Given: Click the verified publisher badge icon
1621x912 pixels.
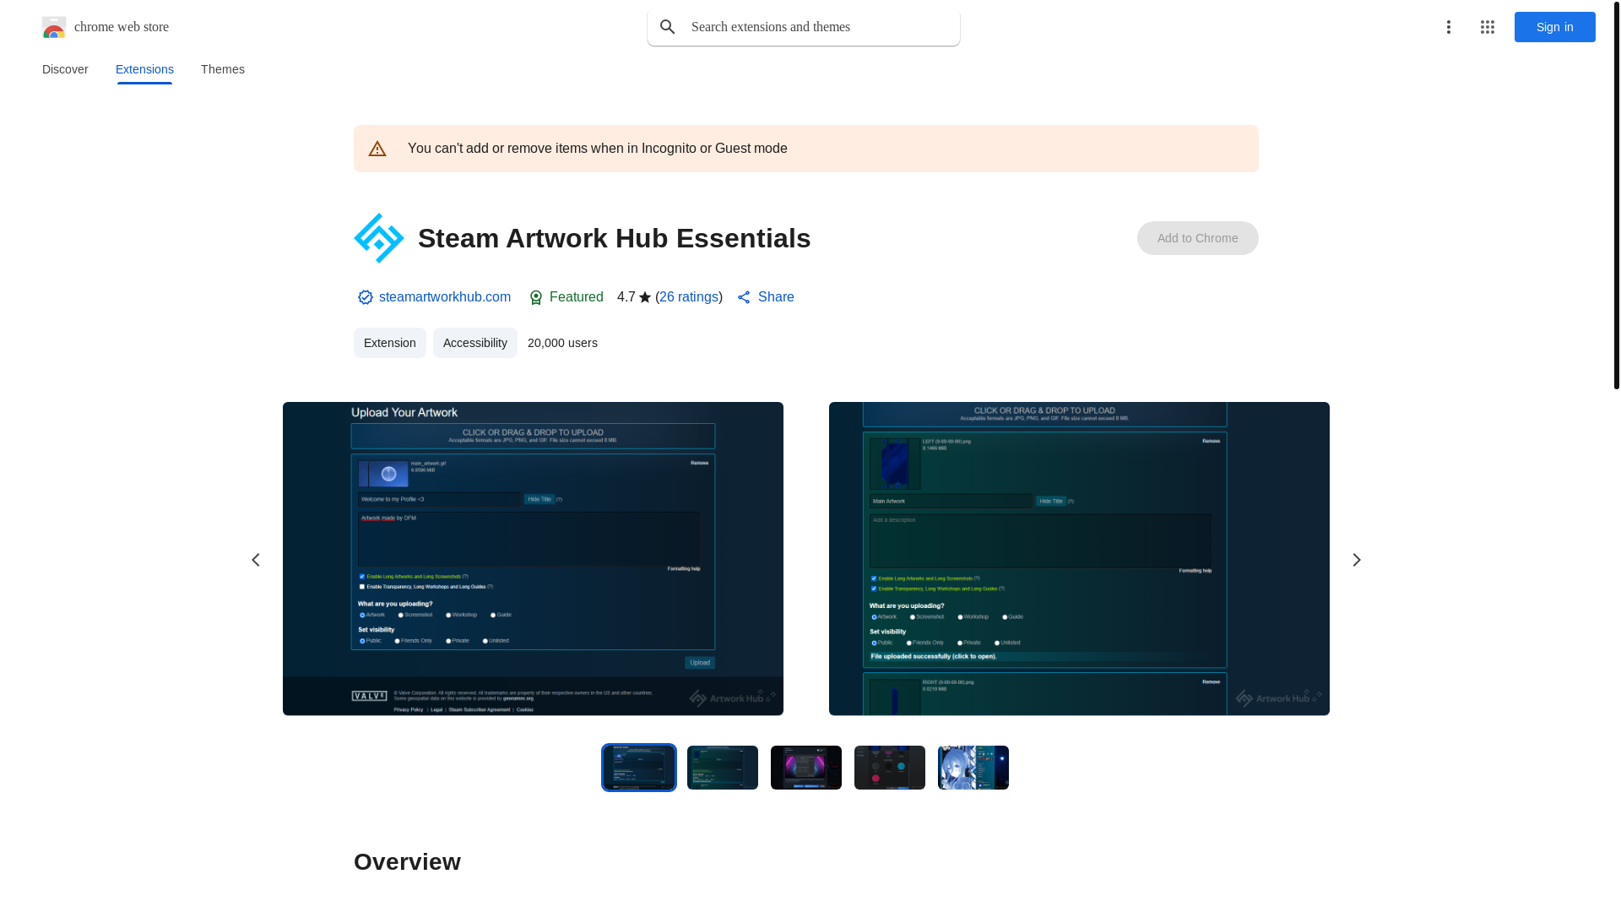Looking at the screenshot, I should point(365,297).
